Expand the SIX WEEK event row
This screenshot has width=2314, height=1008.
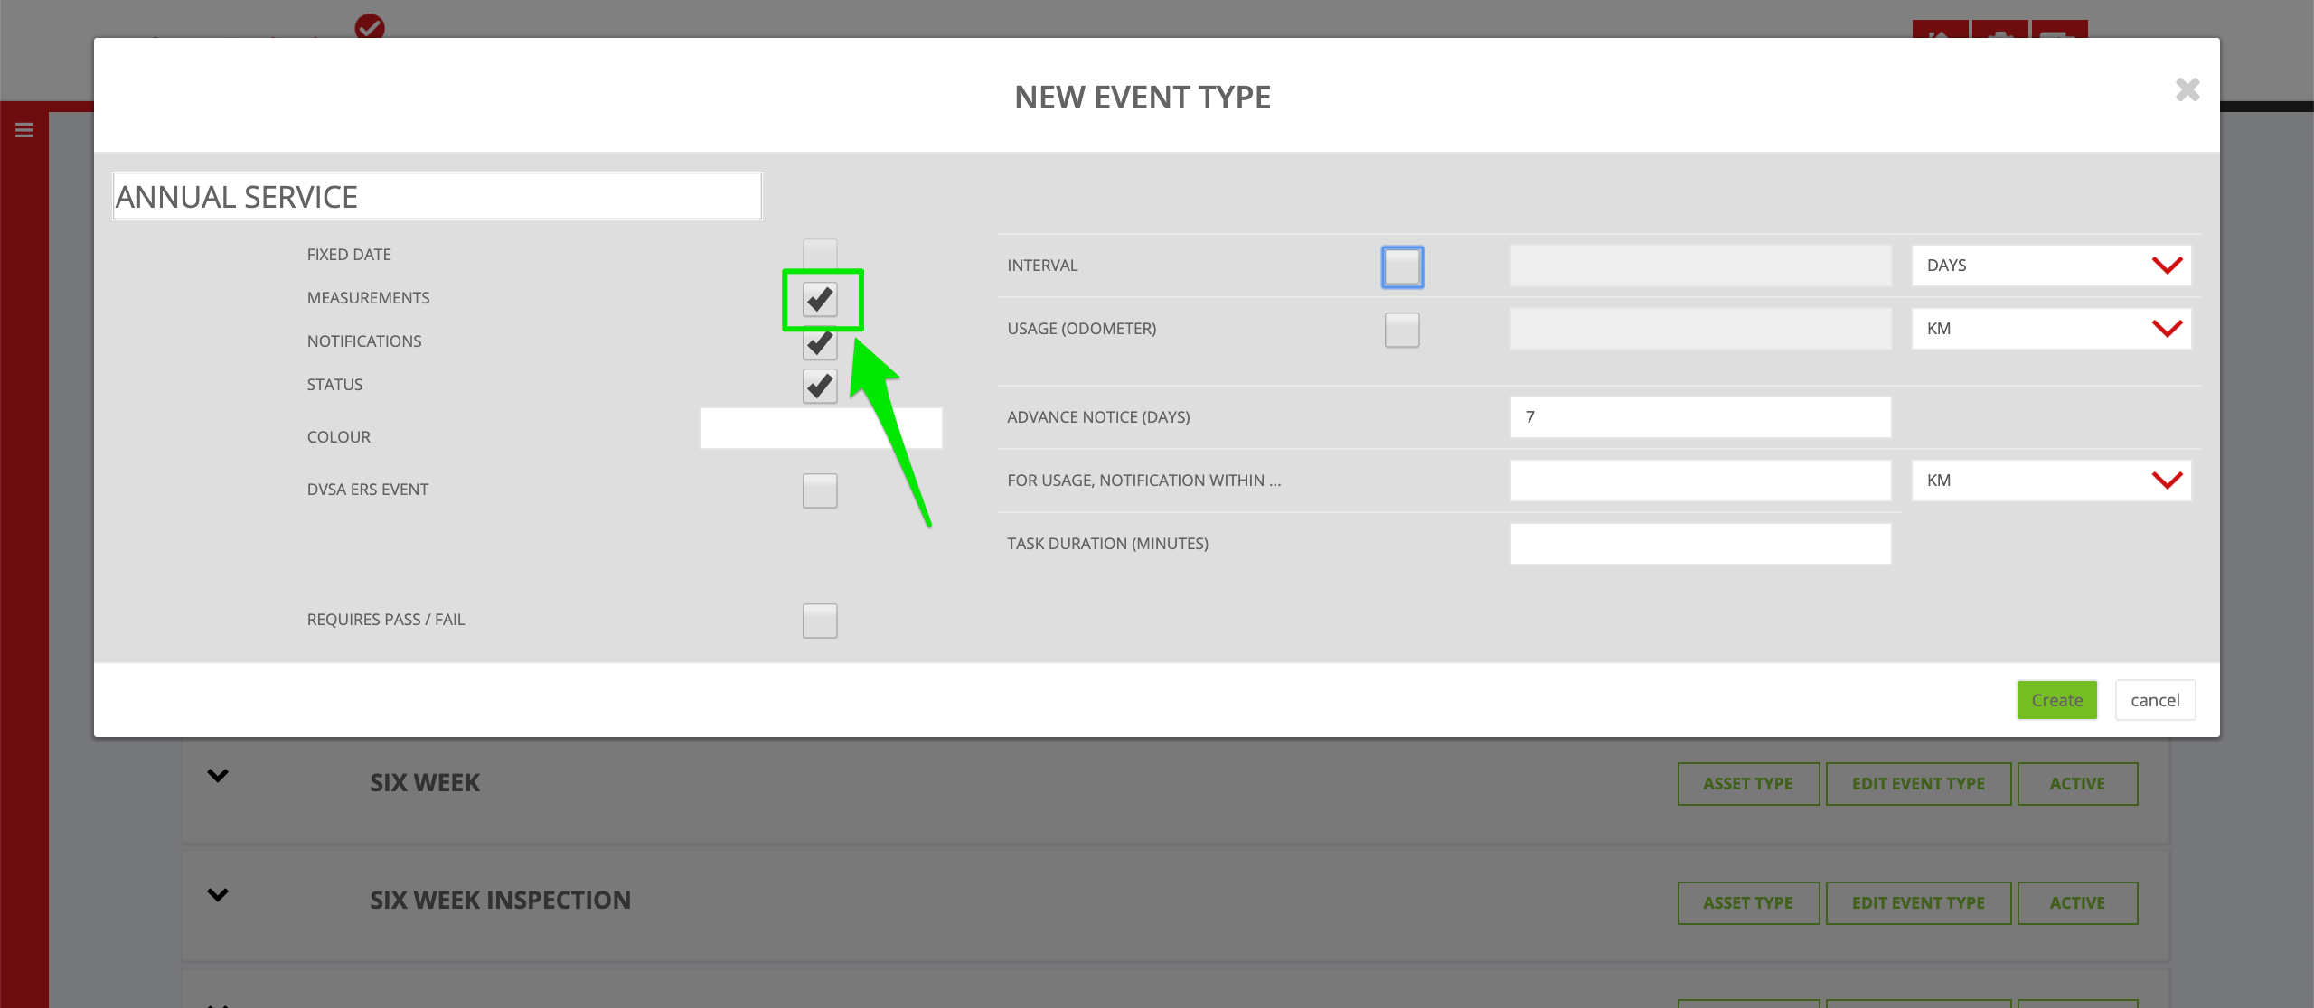coord(218,776)
